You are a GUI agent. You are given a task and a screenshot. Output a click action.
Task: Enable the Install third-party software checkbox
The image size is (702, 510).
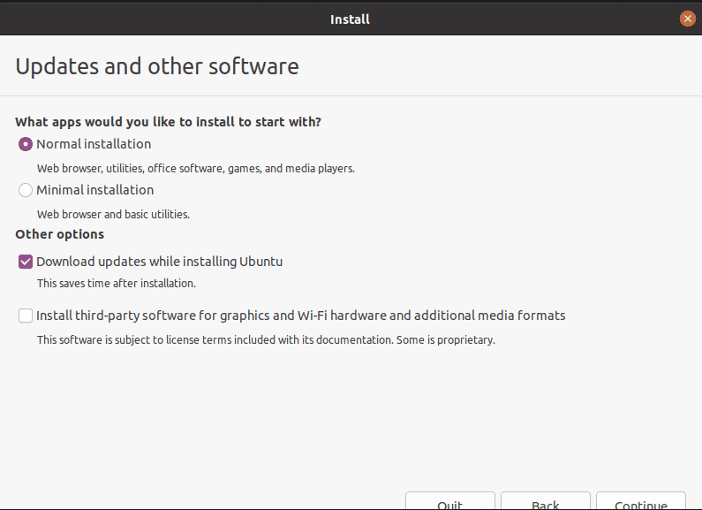tap(26, 316)
